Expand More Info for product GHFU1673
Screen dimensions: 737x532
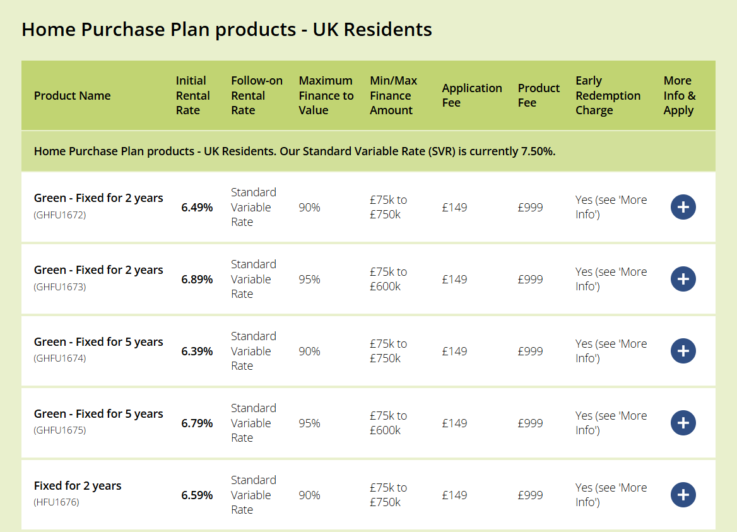683,279
